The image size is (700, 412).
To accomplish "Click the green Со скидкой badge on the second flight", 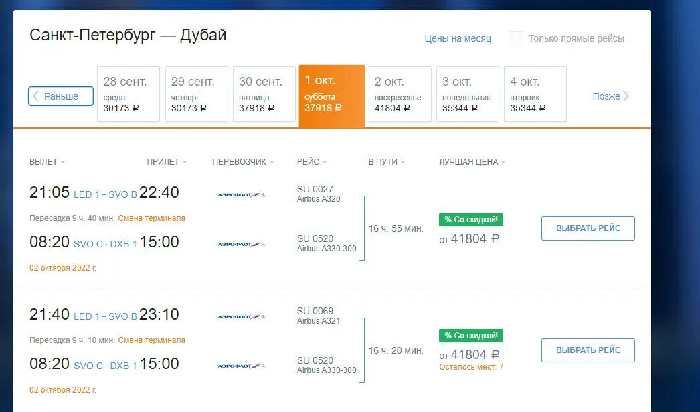I will click(471, 335).
